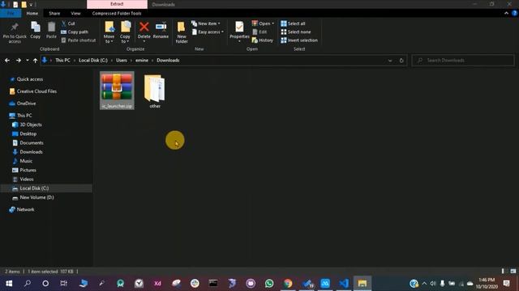Click Pin to Quick access icon

[15, 32]
